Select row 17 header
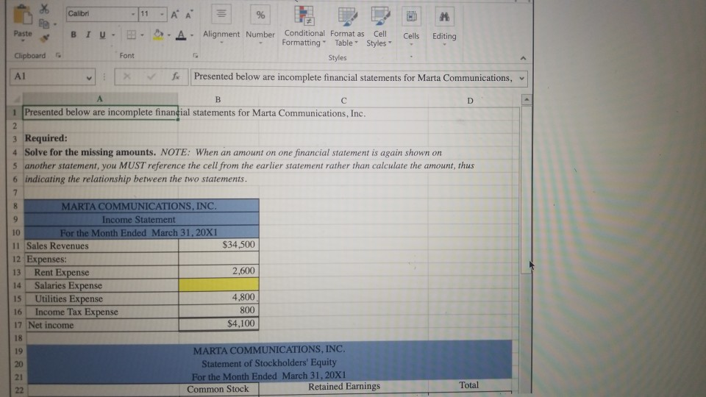 (x=17, y=325)
